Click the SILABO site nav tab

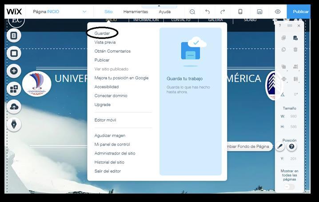click(x=250, y=20)
